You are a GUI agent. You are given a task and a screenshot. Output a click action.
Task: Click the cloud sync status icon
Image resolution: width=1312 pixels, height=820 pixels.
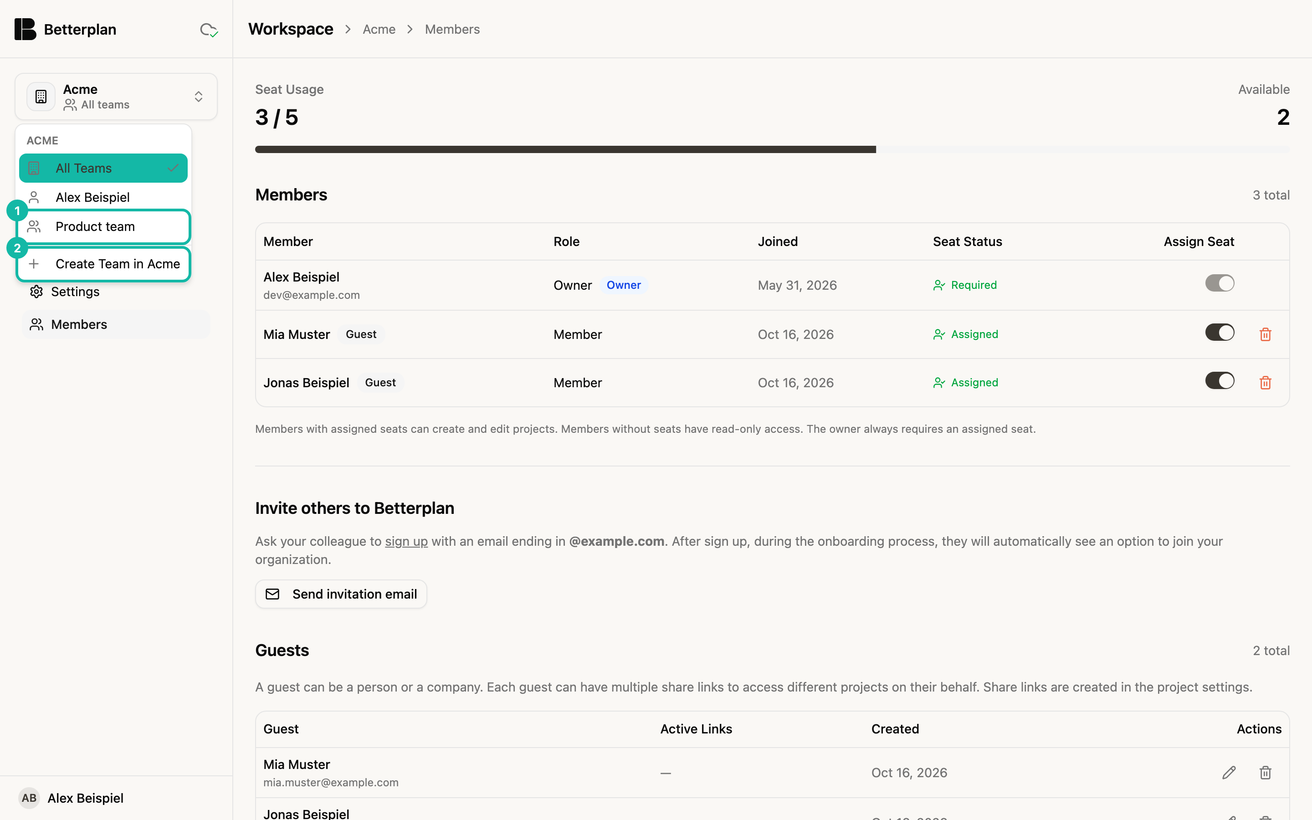[209, 30]
